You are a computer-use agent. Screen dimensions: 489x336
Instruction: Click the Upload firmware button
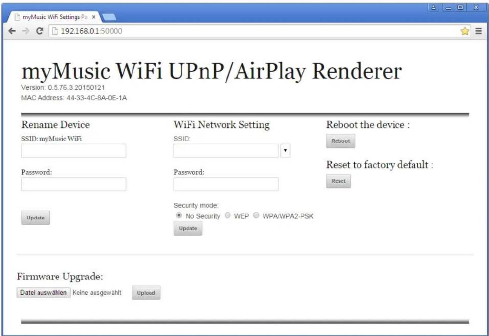pos(146,293)
